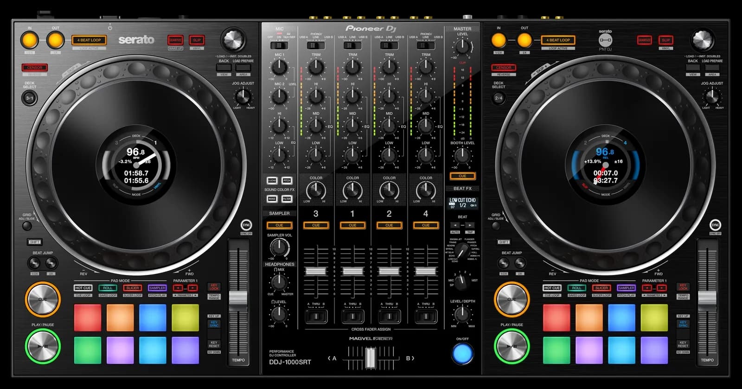This screenshot has height=389, width=742.
Task: Click the left deck TEMPO slider
Action: (x=238, y=301)
